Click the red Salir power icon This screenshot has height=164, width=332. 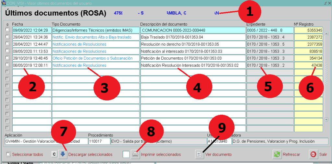click(313, 155)
